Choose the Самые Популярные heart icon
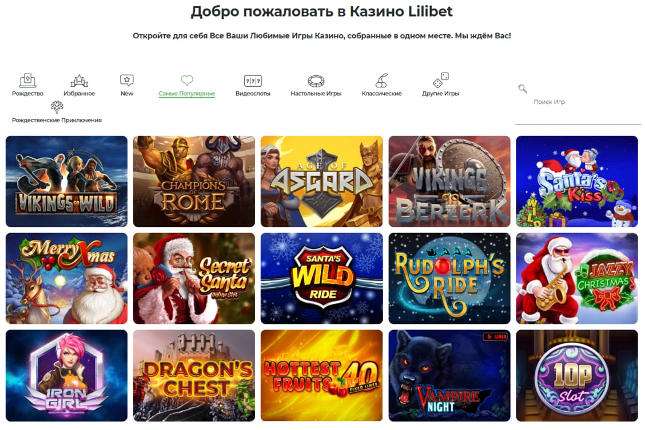This screenshot has height=430, width=645. tap(187, 80)
